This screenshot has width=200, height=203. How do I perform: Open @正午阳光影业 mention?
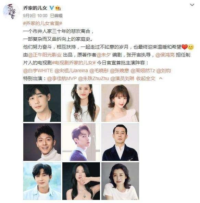45,55
